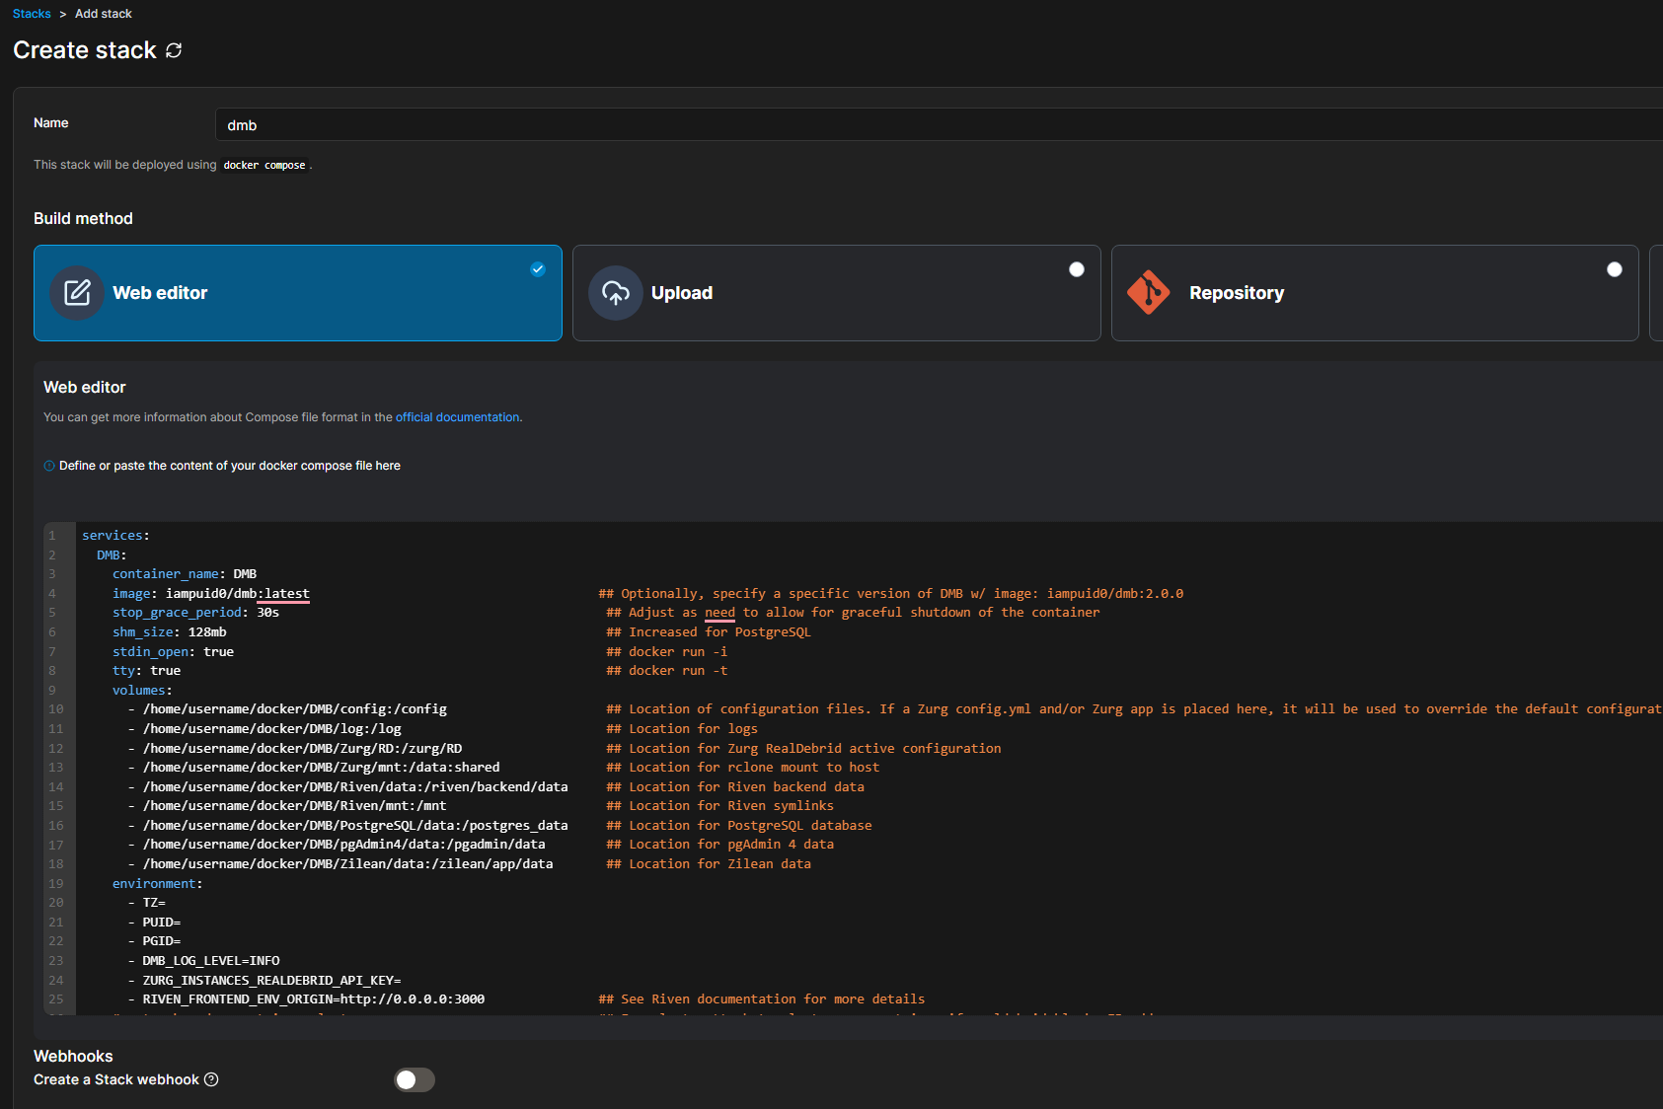This screenshot has height=1109, width=1663.
Task: Click the 'tty: true' line
Action: [x=146, y=671]
